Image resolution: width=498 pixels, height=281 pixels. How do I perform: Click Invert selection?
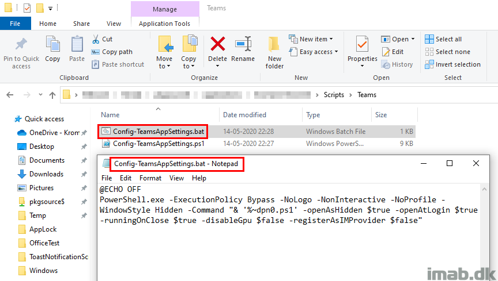click(x=452, y=64)
